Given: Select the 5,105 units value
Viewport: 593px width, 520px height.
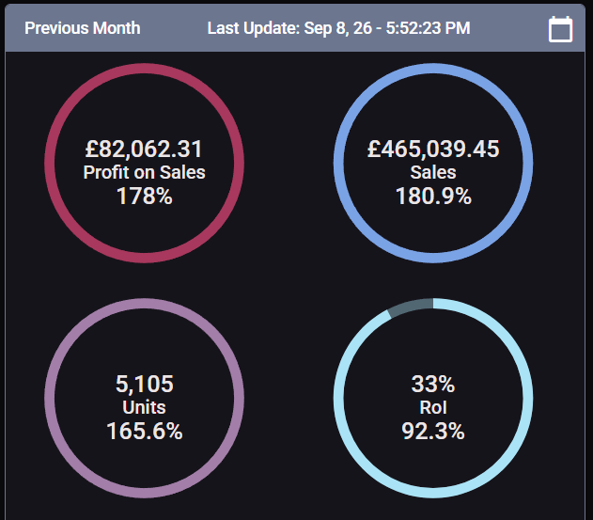Looking at the screenshot, I should [x=144, y=384].
